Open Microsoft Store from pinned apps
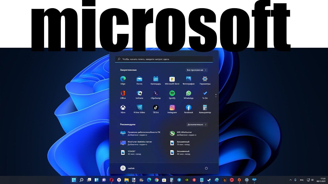This screenshot has height=184, width=328. coord(172,80)
